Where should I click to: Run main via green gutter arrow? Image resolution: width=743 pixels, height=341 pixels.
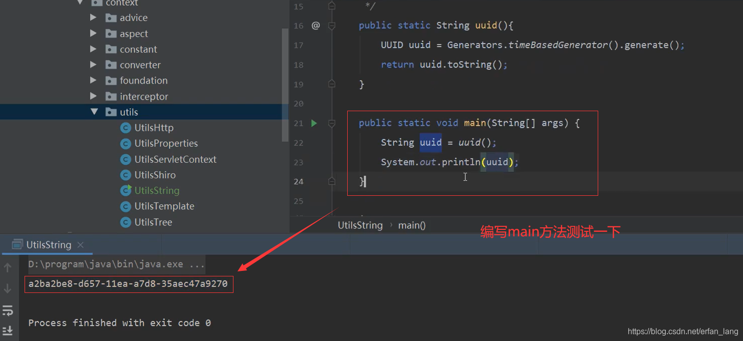coord(314,123)
